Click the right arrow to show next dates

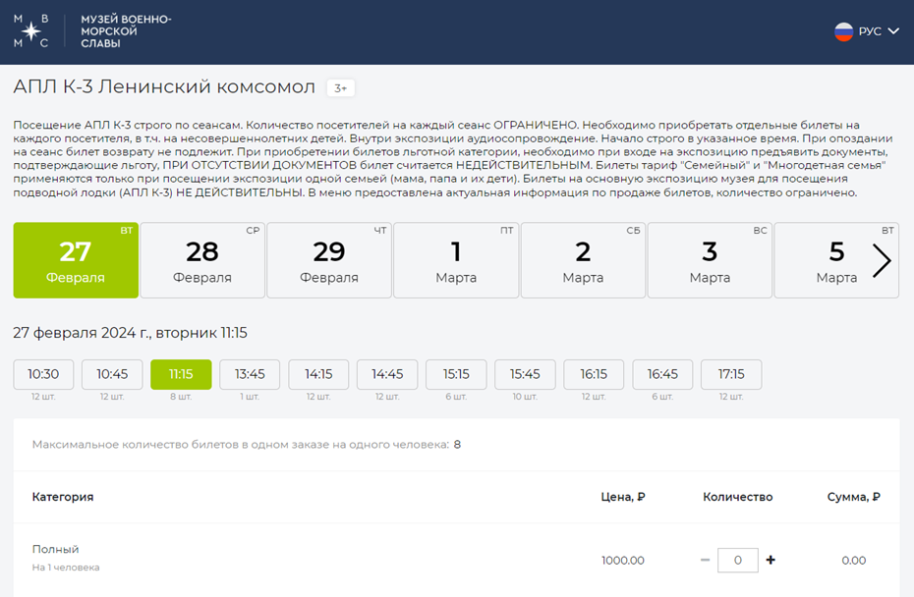pos(882,260)
